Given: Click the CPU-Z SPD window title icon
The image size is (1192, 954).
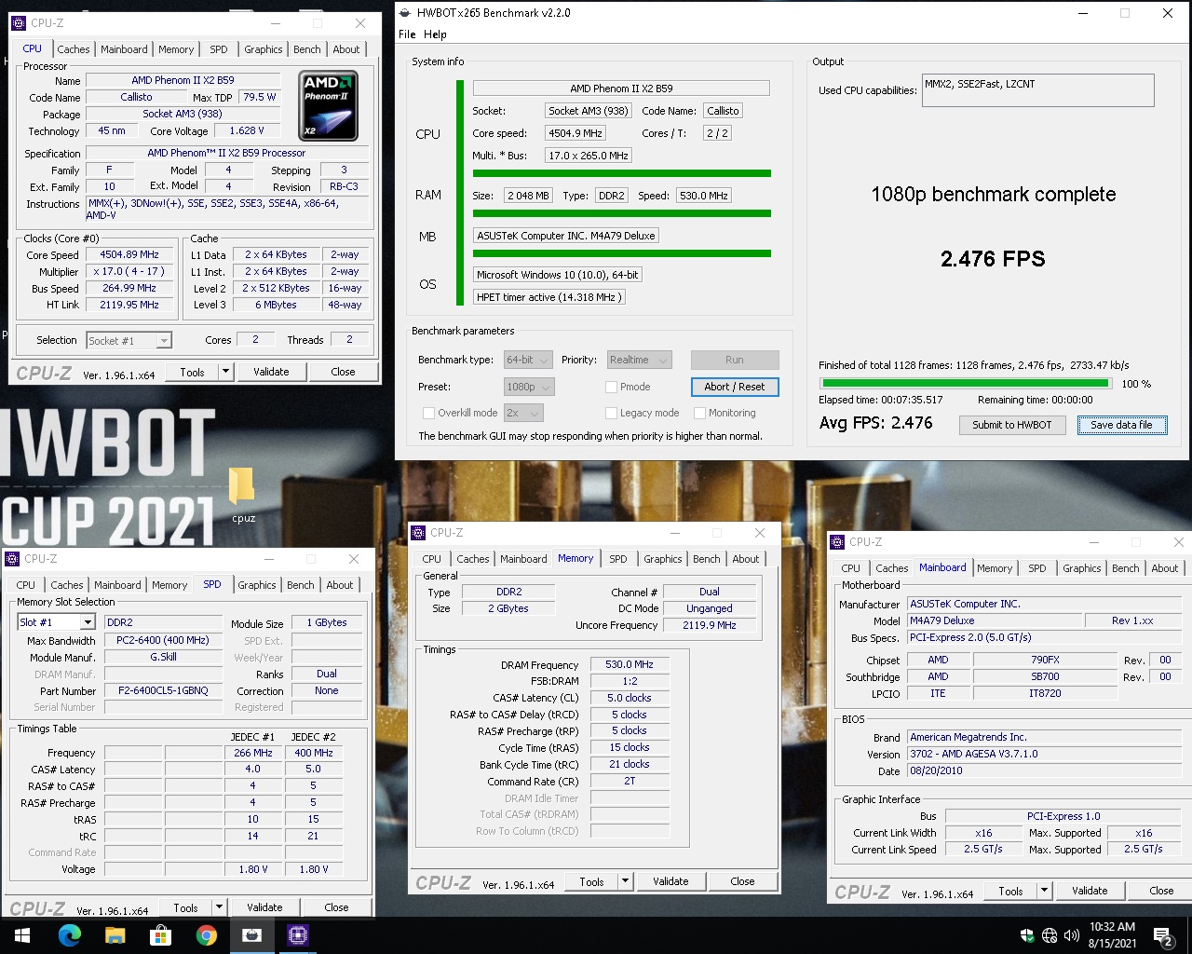Looking at the screenshot, I should pos(13,559).
